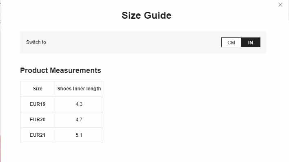This screenshot has width=289, height=162.
Task: Click the word 'Inner' in the column header
Action: coord(79,89)
